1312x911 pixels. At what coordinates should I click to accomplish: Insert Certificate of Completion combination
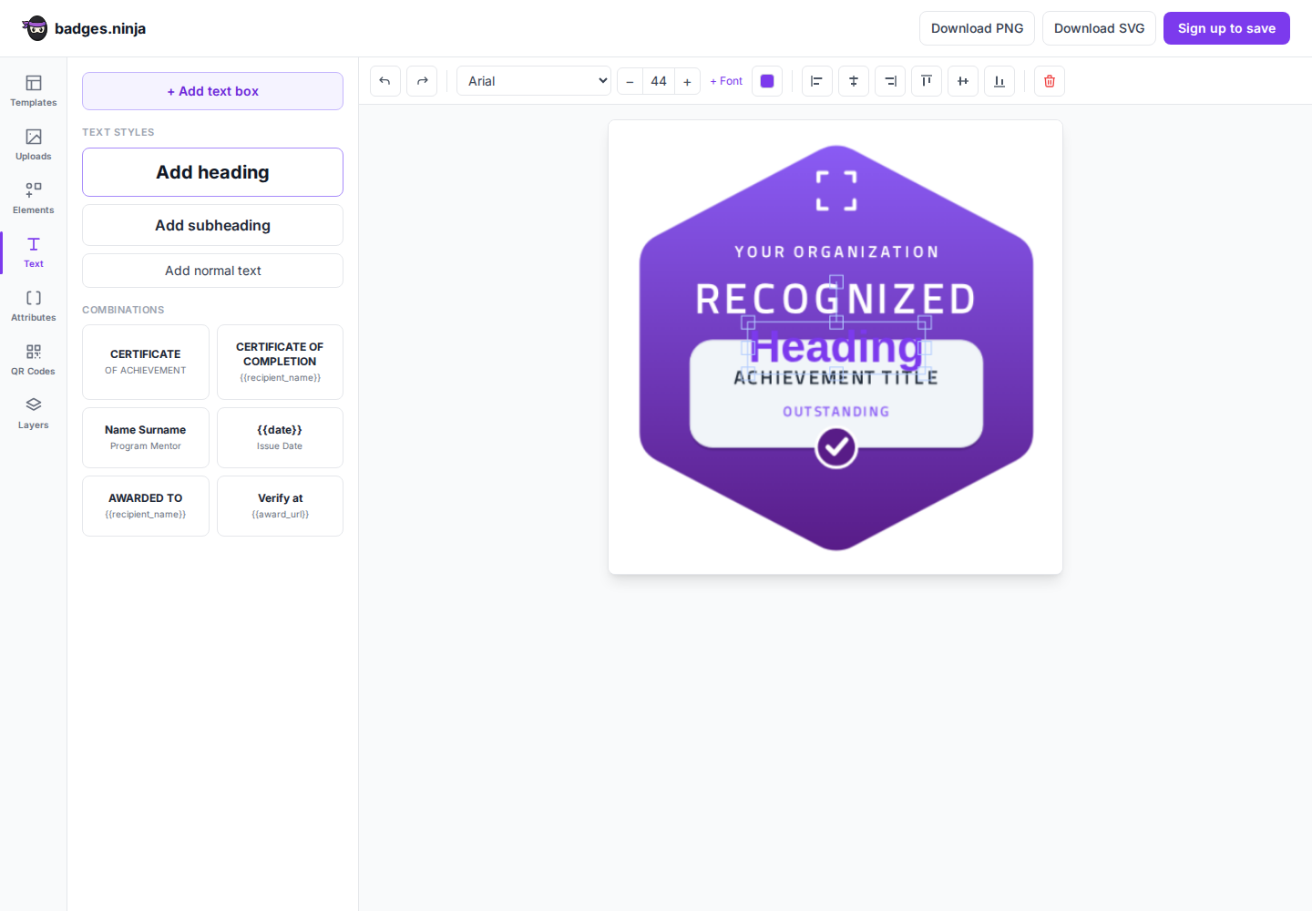(x=280, y=362)
